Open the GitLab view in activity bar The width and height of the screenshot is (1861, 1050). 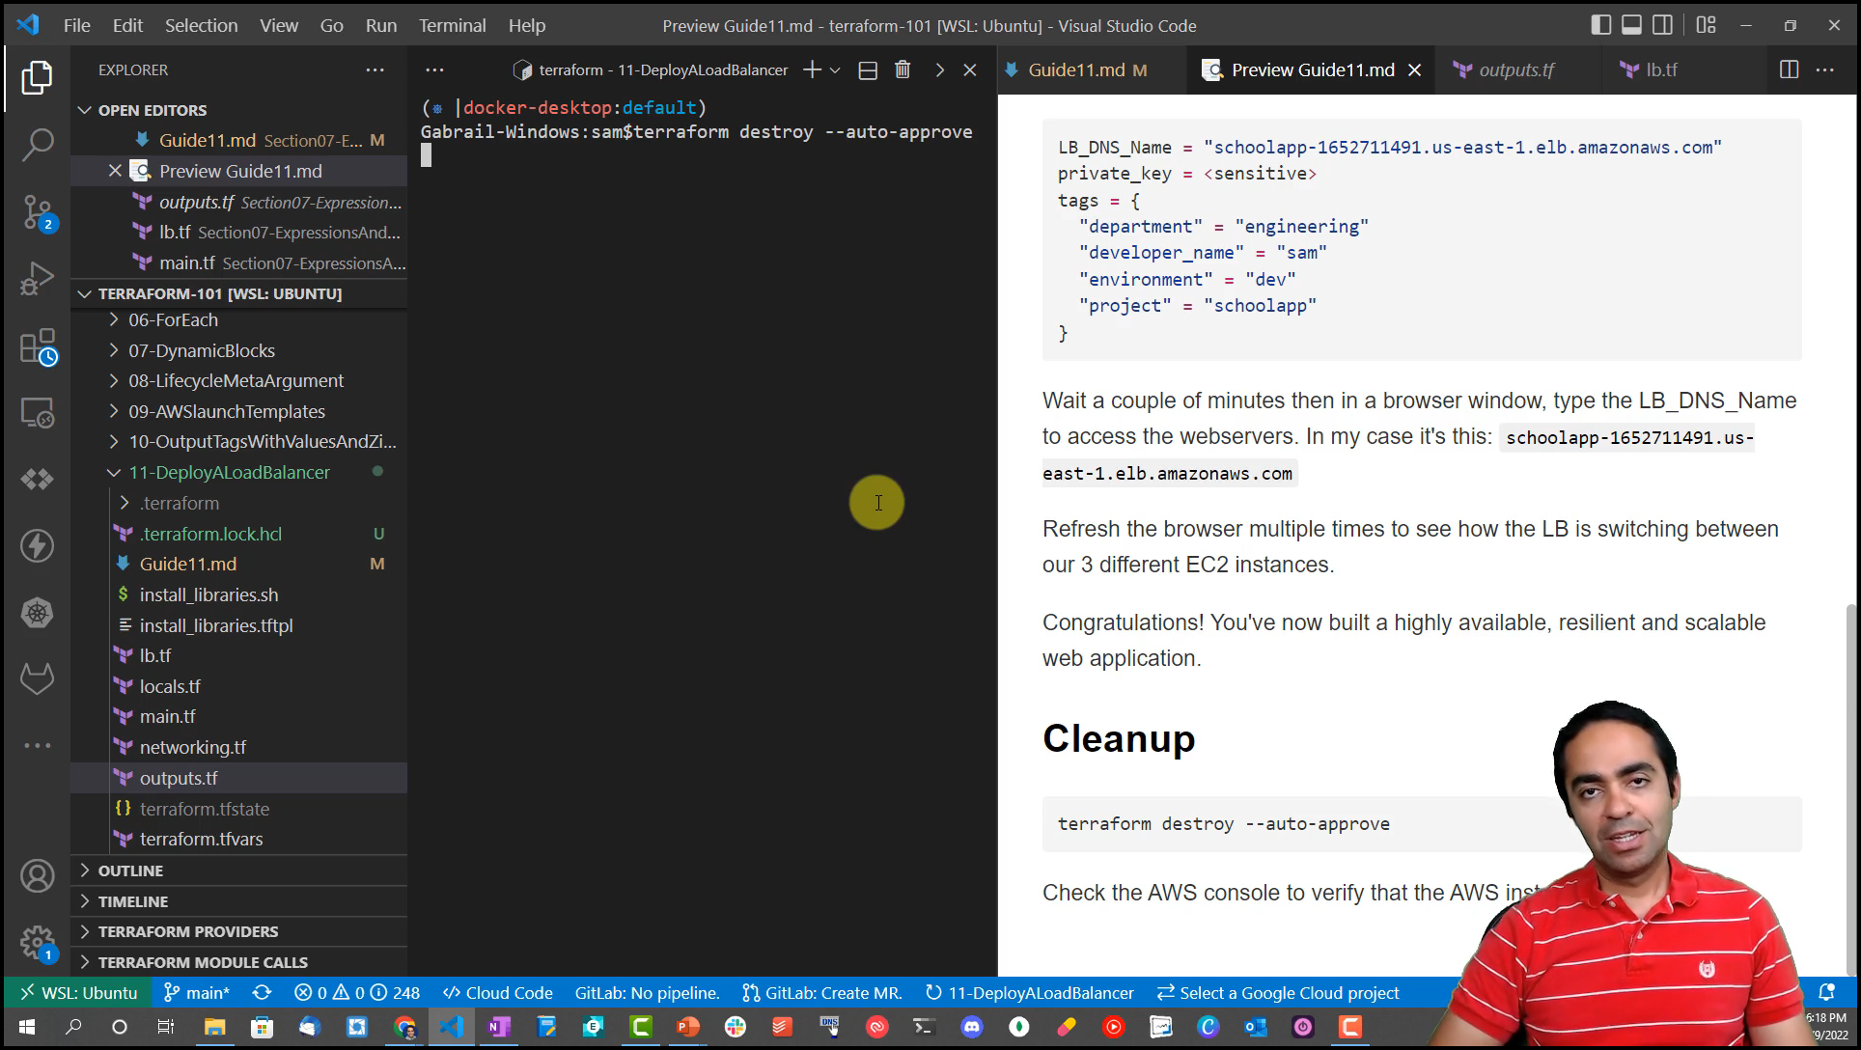[37, 679]
